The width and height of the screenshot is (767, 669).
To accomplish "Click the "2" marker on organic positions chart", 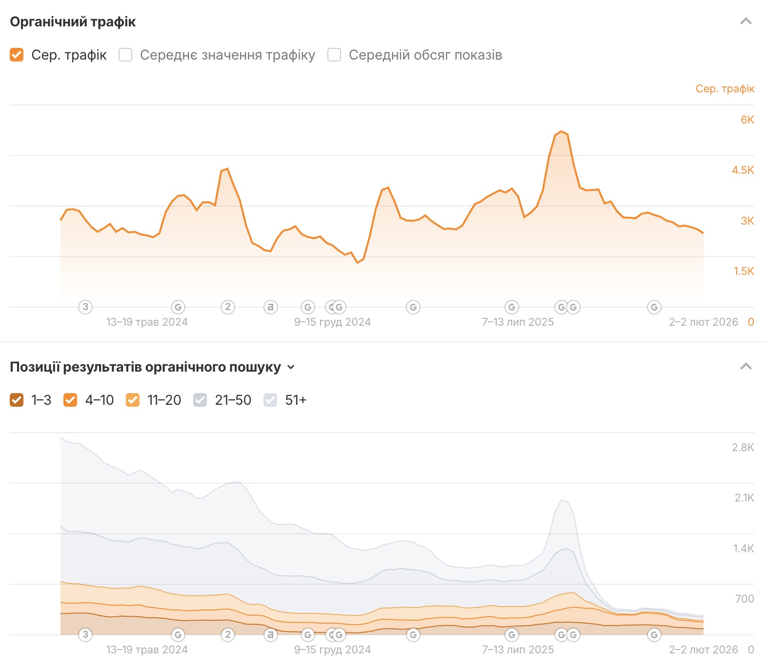I will click(228, 634).
